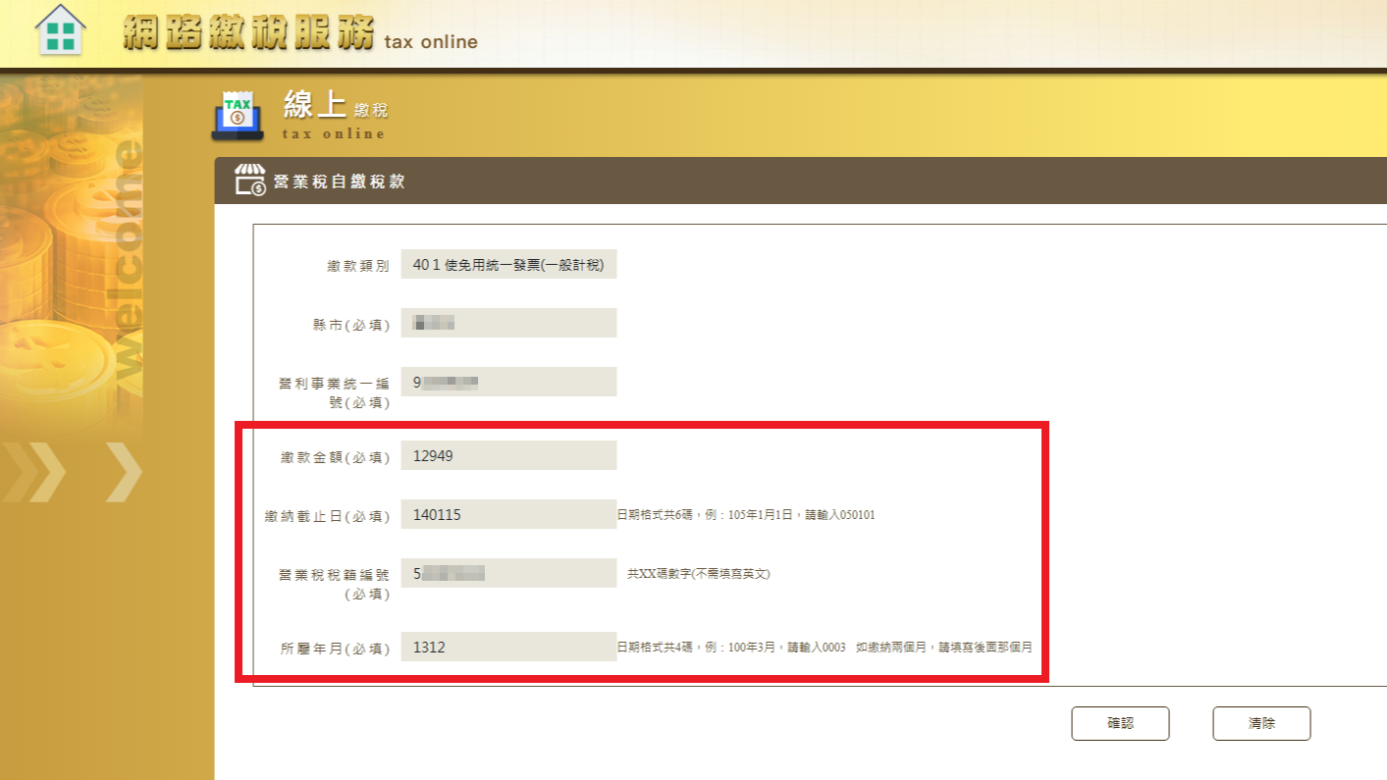Screen dimensions: 1387x780
Task: Click the 網路繳稅服務 site title logo
Action: (x=249, y=33)
